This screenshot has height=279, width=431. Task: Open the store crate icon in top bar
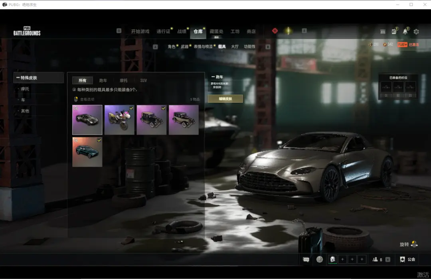tap(383, 31)
